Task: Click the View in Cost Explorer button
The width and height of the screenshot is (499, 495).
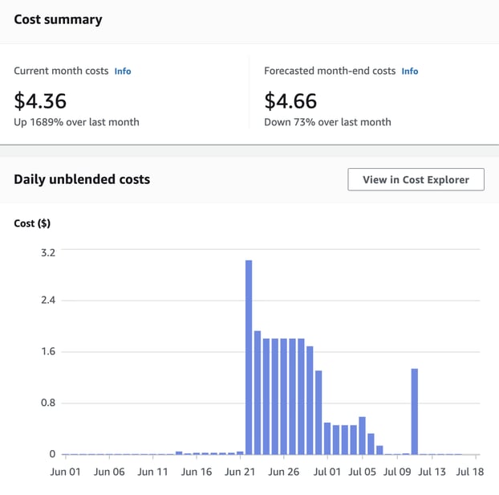Action: coord(416,179)
